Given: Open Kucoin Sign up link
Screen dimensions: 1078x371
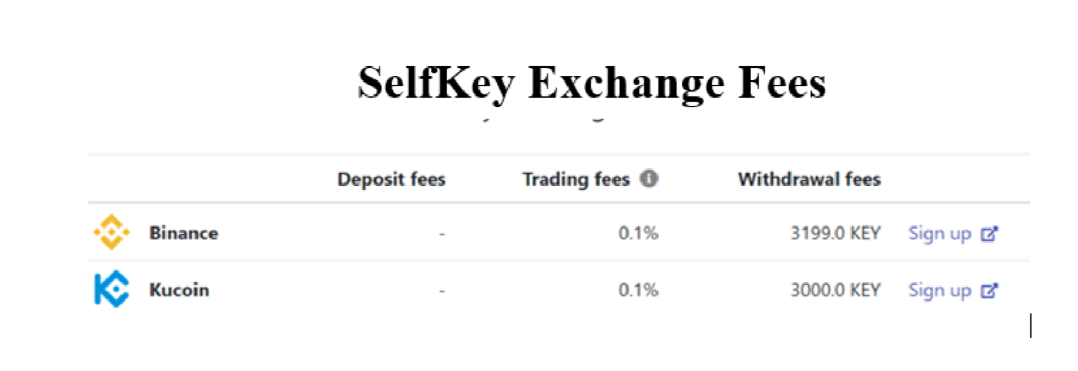Looking at the screenshot, I should pos(940,291).
